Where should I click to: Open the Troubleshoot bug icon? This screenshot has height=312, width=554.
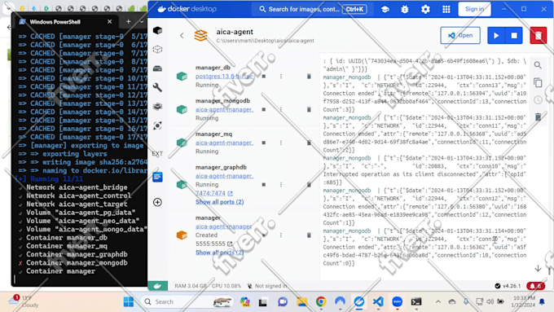pyautogui.click(x=405, y=9)
